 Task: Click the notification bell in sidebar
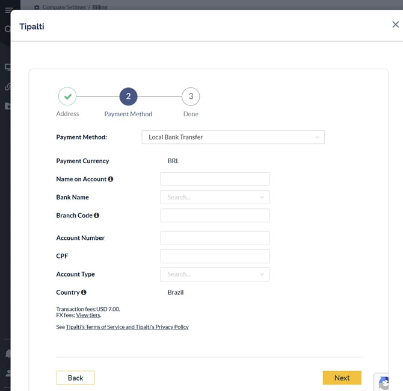tap(8, 354)
